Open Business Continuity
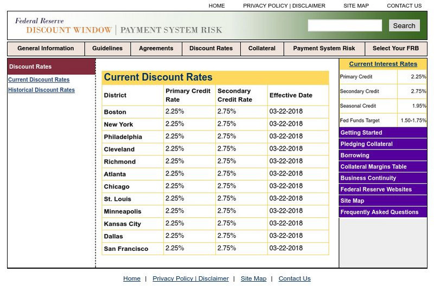The width and height of the screenshot is (434, 286). 383,178
